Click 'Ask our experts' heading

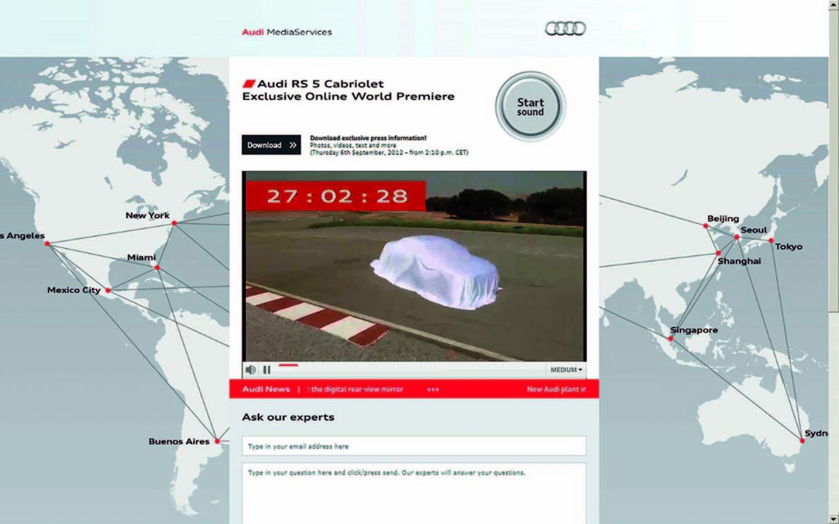[x=288, y=417]
